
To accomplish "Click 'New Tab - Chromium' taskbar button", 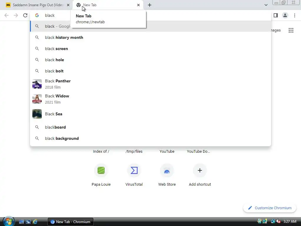I will (x=71, y=222).
